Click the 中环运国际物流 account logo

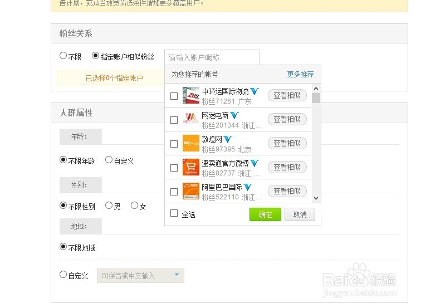190,95
